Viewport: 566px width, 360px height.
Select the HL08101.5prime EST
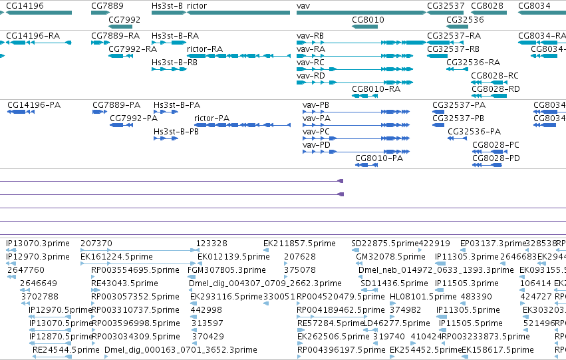[x=392, y=303]
